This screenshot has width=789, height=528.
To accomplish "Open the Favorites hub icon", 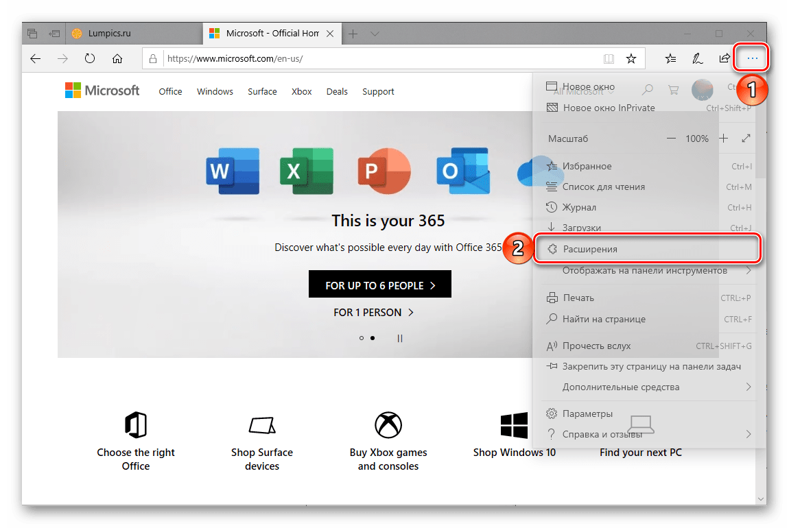I will coord(670,59).
